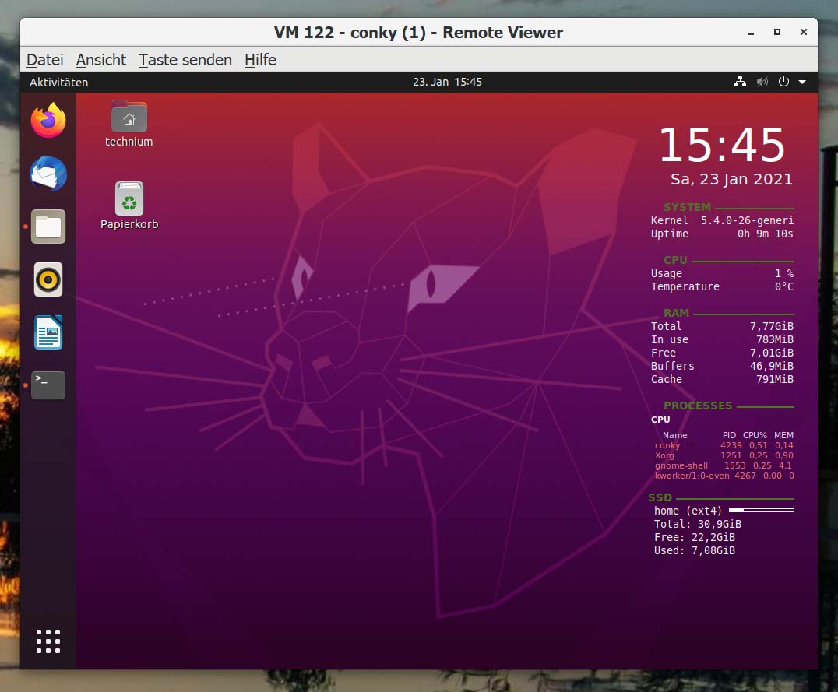This screenshot has width=838, height=692.
Task: Open the wired network icon in top panel
Action: click(x=740, y=81)
